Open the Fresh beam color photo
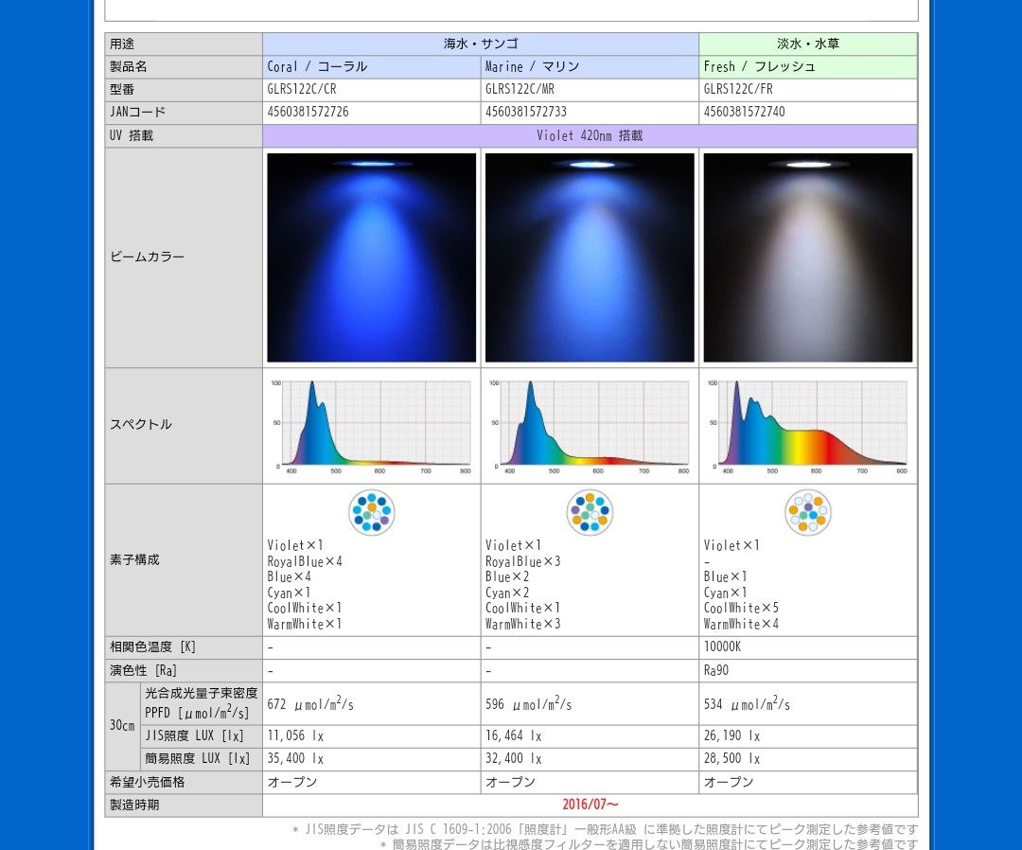This screenshot has width=1022, height=850. pyautogui.click(x=808, y=257)
